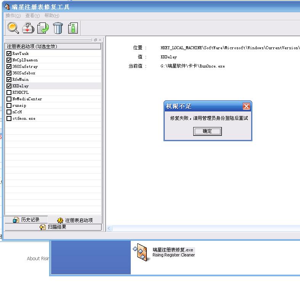This screenshot has height=293, width=300.
Task: Switch to the 扫描结果 tab
Action: coord(53,227)
